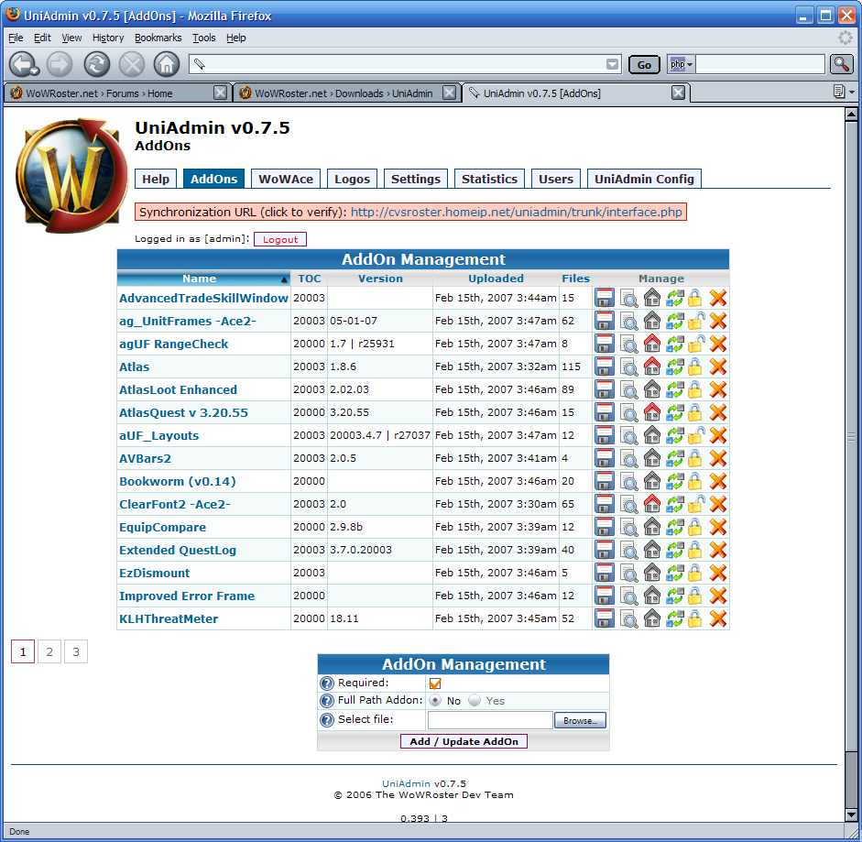Click the scrollbar down arrow
This screenshot has height=842, width=862.
(x=851, y=815)
